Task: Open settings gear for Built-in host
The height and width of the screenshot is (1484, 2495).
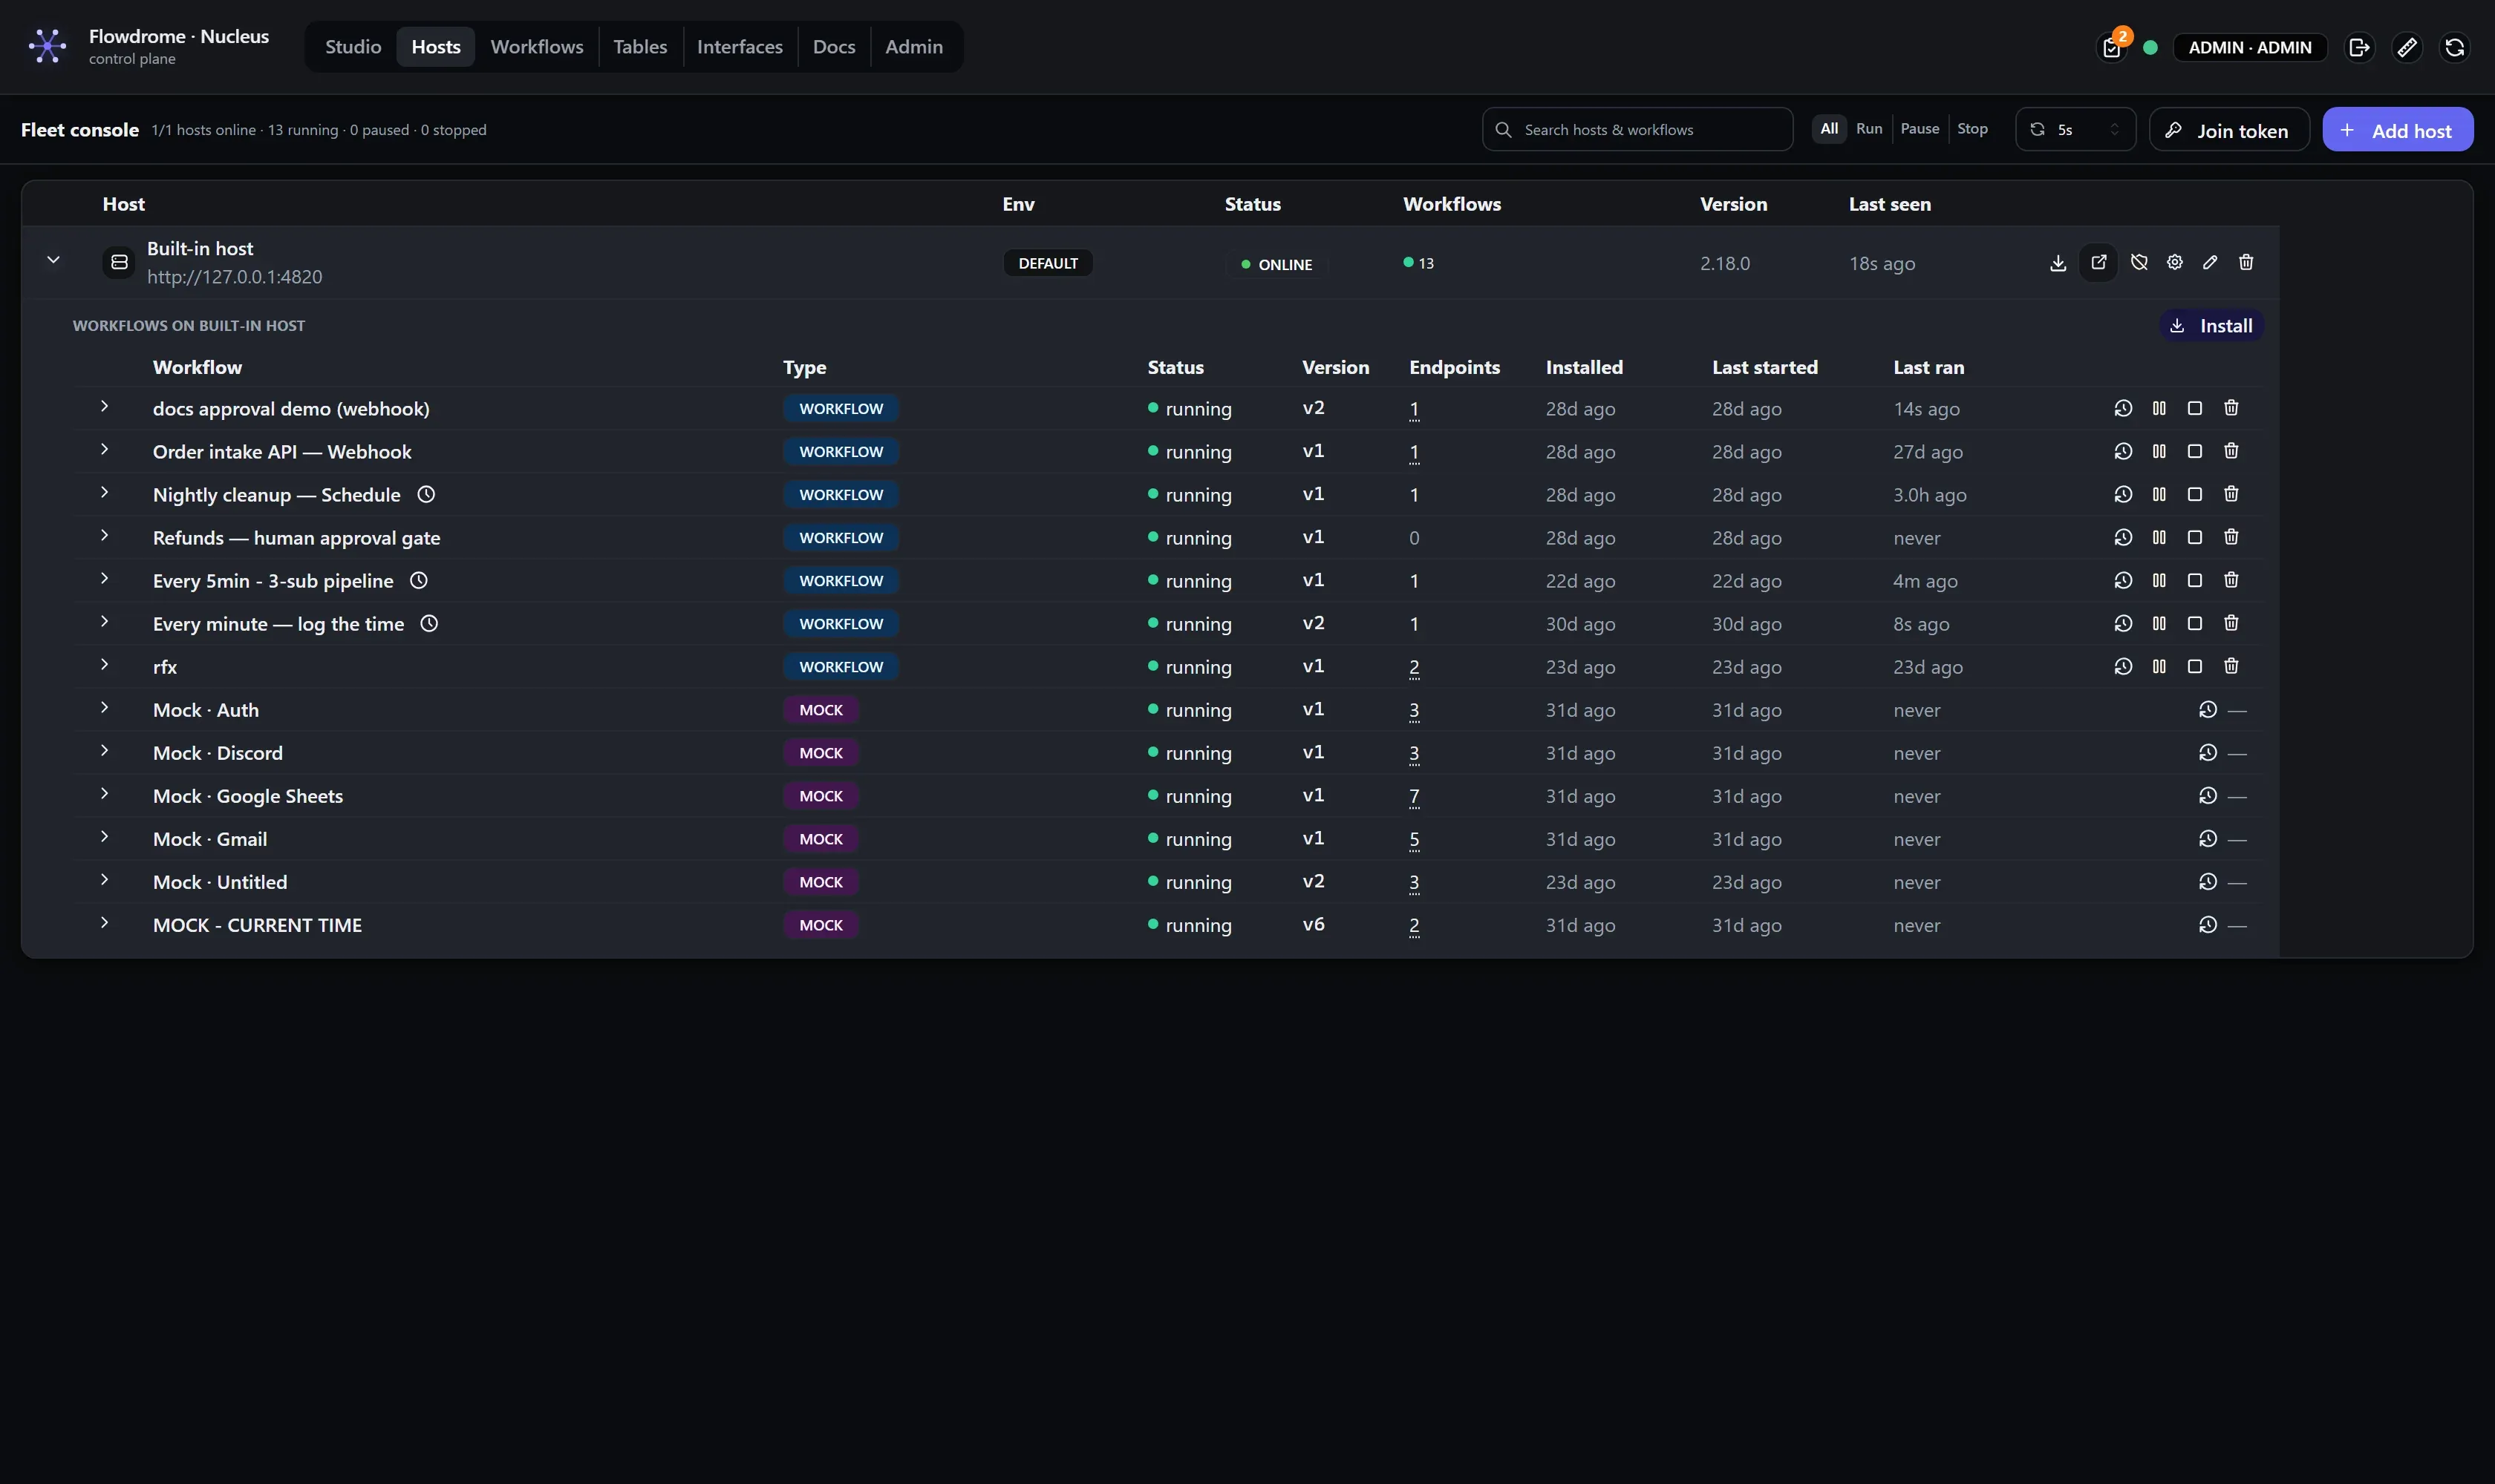Action: point(2175,262)
